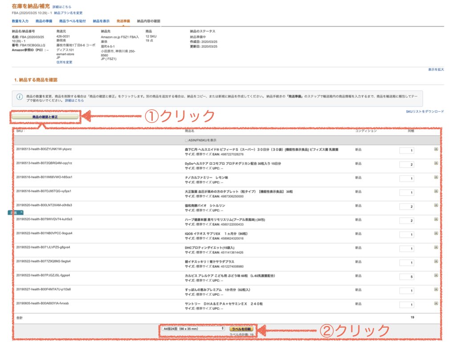456x342 pixels.
Task: Go to the 数量を入力 step tab
Action: click(20, 21)
